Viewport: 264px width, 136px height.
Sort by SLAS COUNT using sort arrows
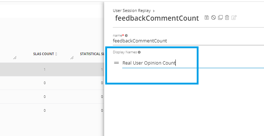[x=56, y=54]
